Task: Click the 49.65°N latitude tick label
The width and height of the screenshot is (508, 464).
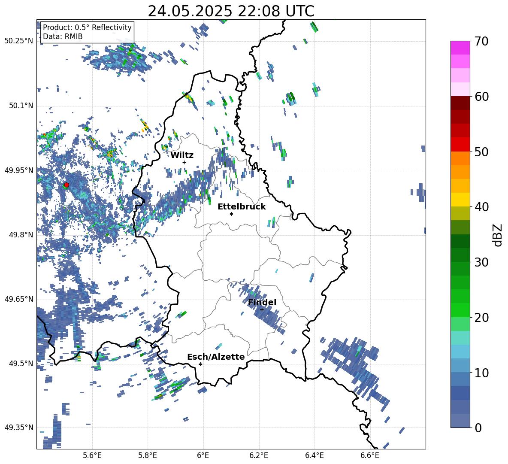Action: pyautogui.click(x=19, y=299)
